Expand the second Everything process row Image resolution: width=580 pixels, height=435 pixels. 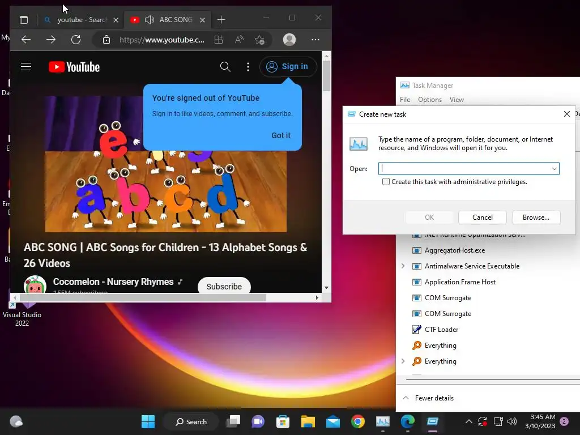click(403, 361)
